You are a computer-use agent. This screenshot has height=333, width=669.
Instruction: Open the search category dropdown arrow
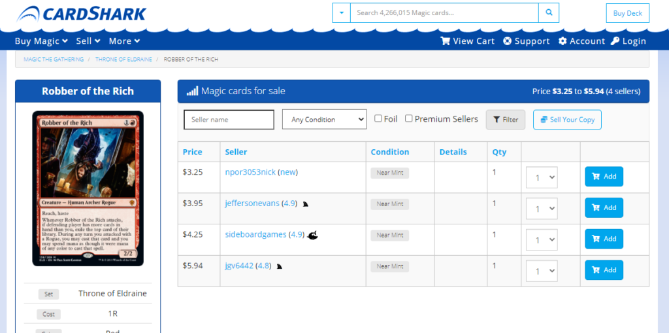[x=341, y=13]
